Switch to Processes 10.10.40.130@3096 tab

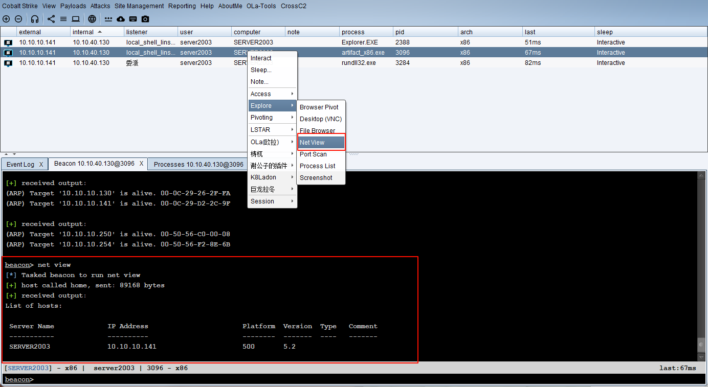tap(198, 165)
